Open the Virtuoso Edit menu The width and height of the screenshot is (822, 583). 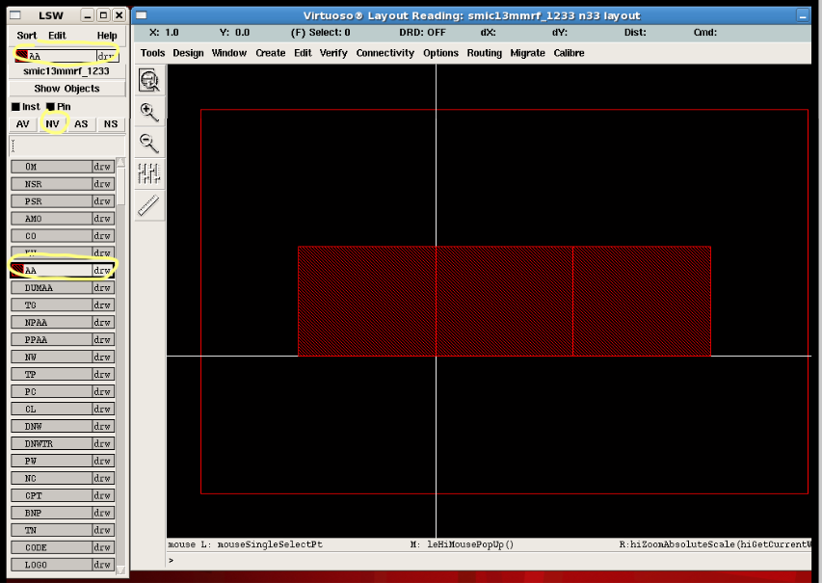[x=303, y=53]
